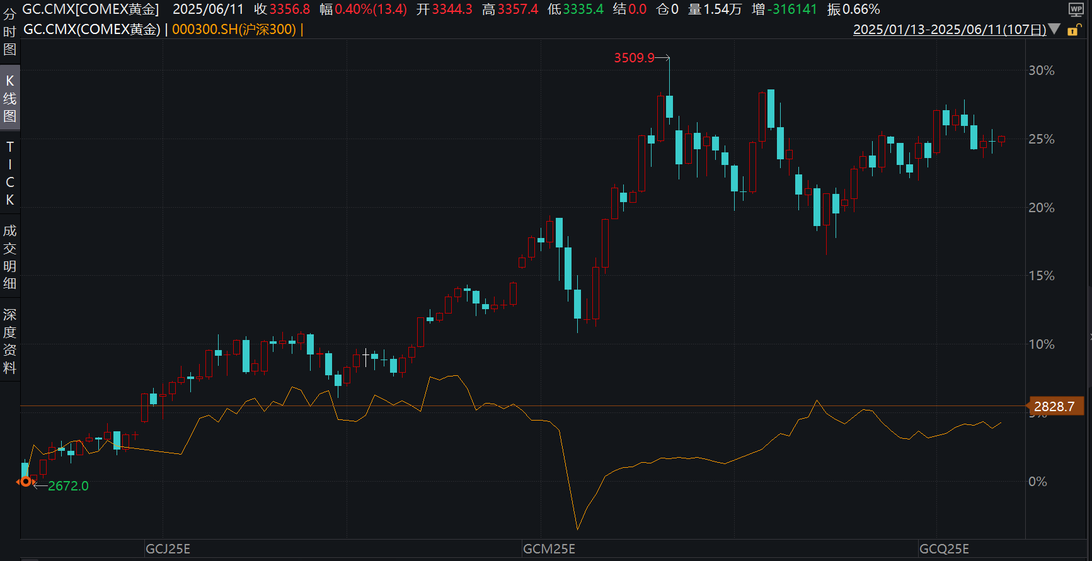Click the GC.CMX(COMEX黄金) overlay legend label
Image resolution: width=1092 pixels, height=561 pixels.
pos(92,30)
